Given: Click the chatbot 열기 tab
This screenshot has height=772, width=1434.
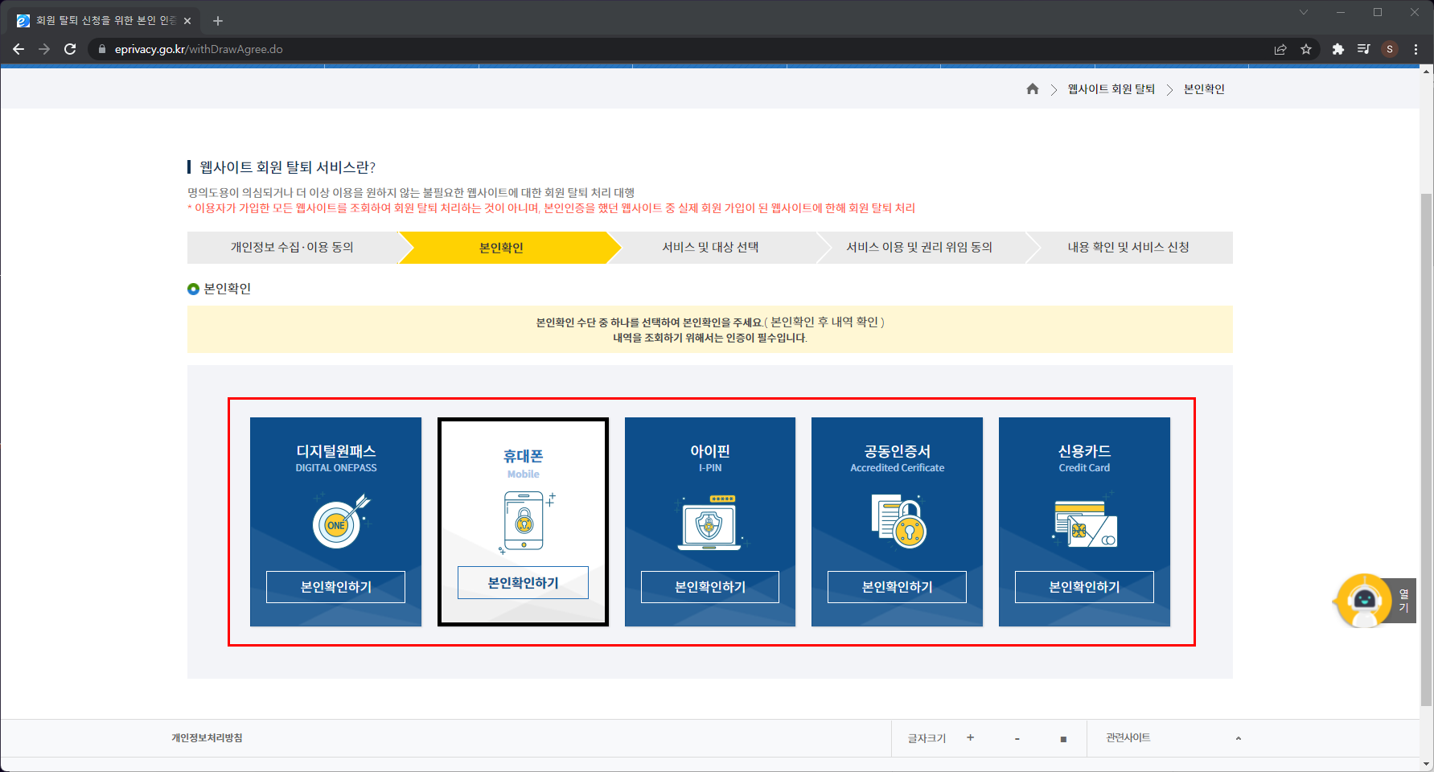Looking at the screenshot, I should pyautogui.click(x=1403, y=601).
